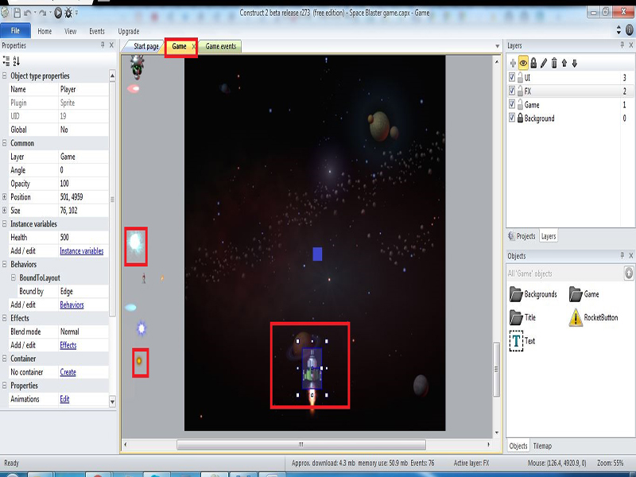Uncheck visibility of the Background layer
636x477 pixels.
[x=512, y=118]
